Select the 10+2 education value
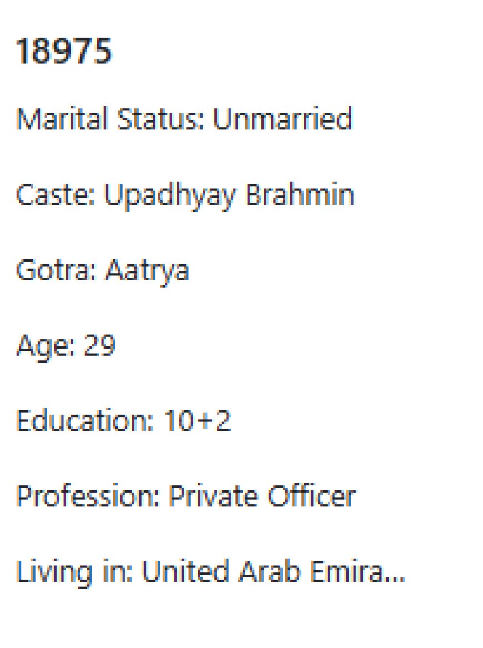Image resolution: width=483 pixels, height=648 pixels. 197,421
